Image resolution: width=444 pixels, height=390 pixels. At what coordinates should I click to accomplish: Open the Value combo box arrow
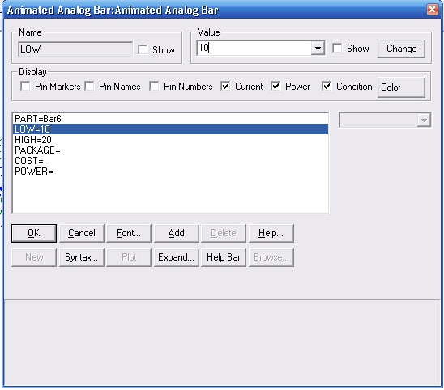pyautogui.click(x=318, y=49)
